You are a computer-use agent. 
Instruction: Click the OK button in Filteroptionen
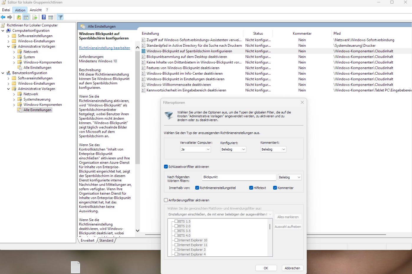[266, 268]
